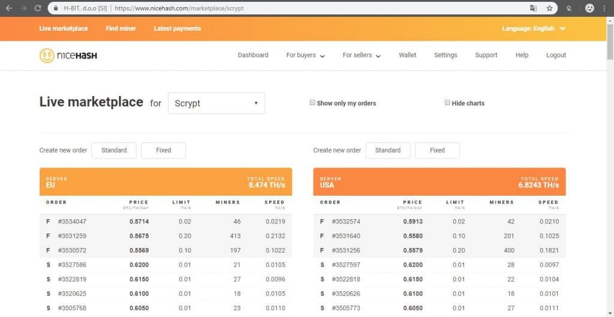Create Standard order for USA server
Image resolution: width=614 pixels, height=317 pixels.
[x=388, y=150]
